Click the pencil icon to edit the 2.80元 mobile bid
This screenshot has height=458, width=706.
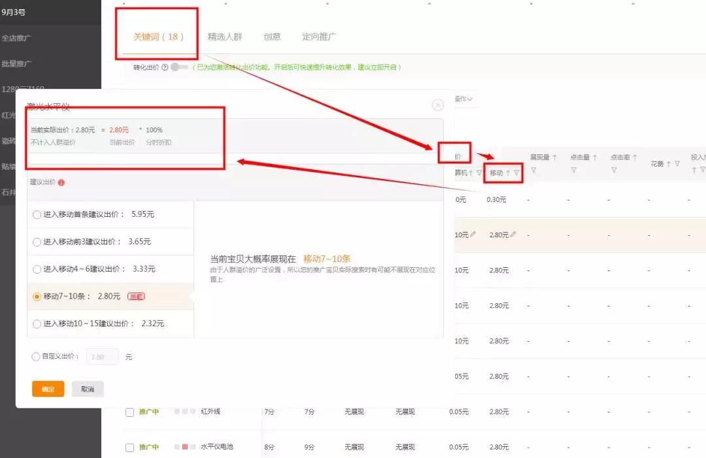tap(514, 234)
